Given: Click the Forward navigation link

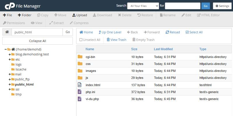Looking at the screenshot, I should 151,32.
